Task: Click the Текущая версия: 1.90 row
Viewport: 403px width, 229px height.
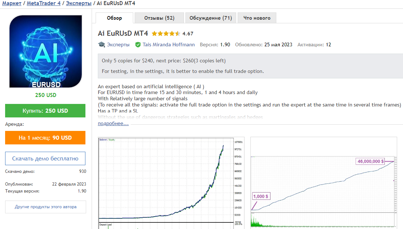Action: [x=46, y=191]
